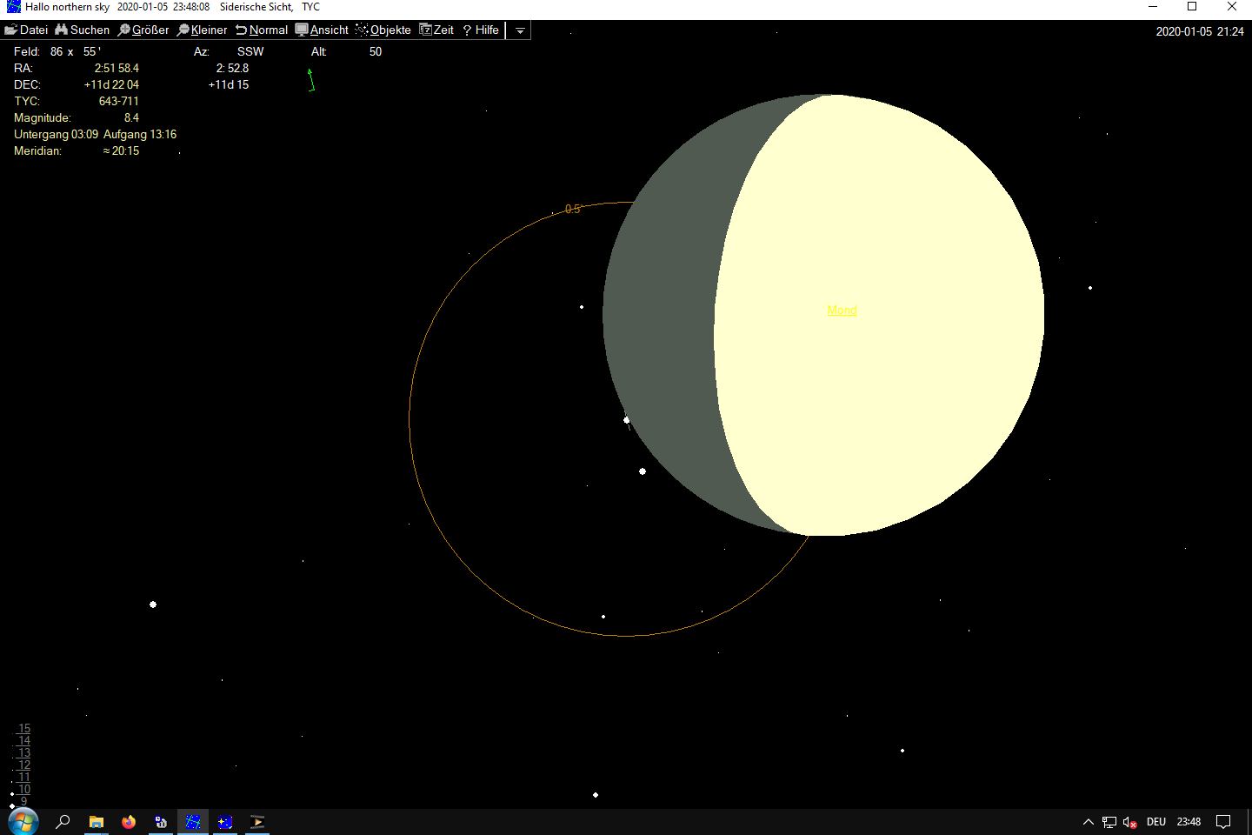
Task: Toggle the muted speaker volume icon
Action: [x=1129, y=822]
